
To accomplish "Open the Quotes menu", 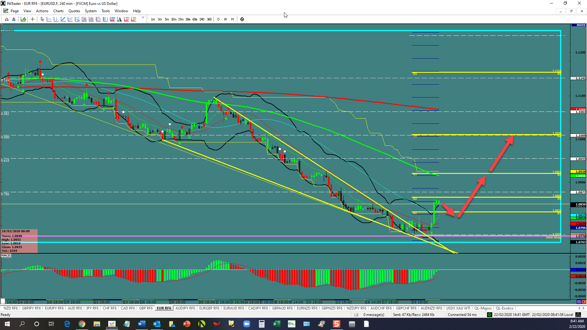I will pyautogui.click(x=74, y=11).
